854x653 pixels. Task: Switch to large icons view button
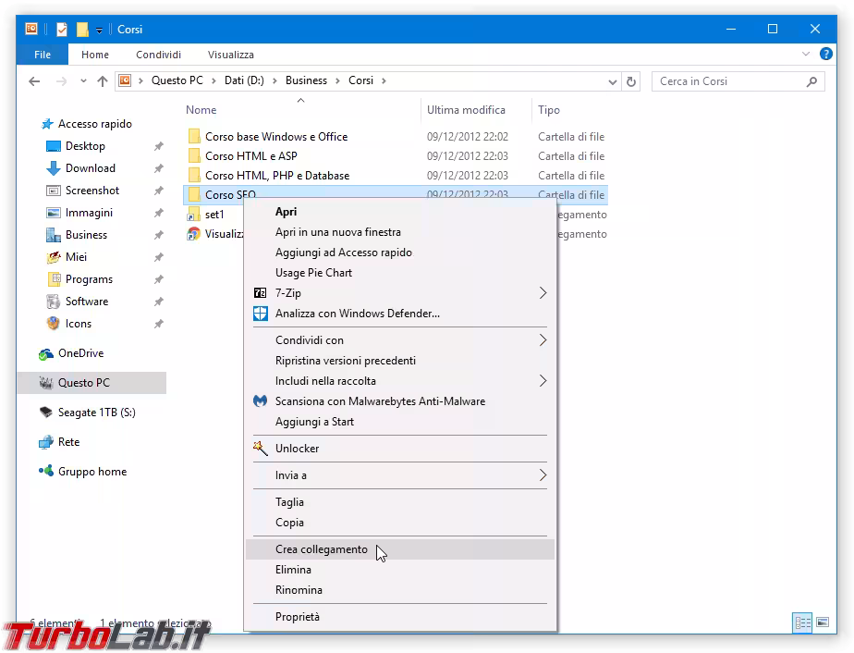pos(822,622)
